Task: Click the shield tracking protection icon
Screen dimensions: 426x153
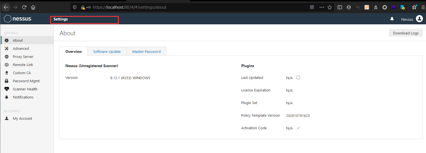Action: point(75,7)
